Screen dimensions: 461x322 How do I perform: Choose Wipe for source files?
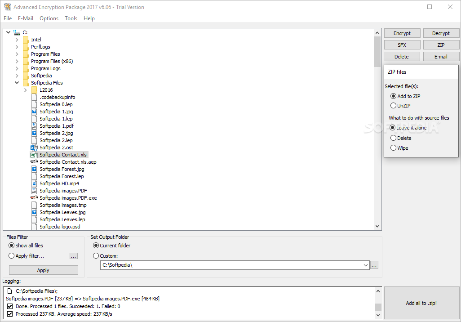coord(393,148)
